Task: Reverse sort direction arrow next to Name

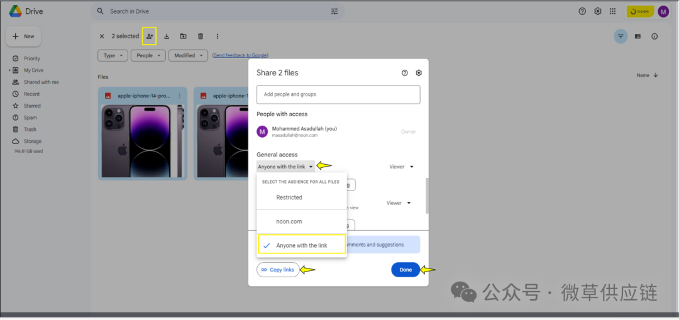Action: [656, 75]
